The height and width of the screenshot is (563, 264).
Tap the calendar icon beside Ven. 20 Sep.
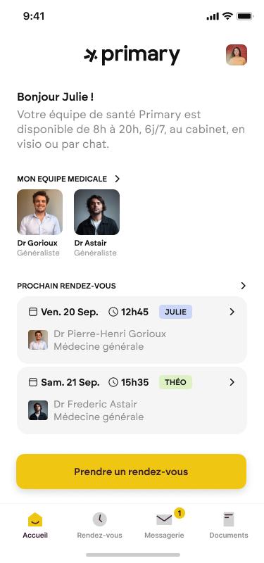point(32,312)
